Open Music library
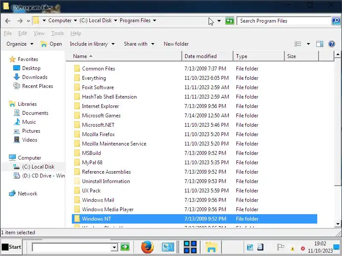 pyautogui.click(x=25, y=122)
